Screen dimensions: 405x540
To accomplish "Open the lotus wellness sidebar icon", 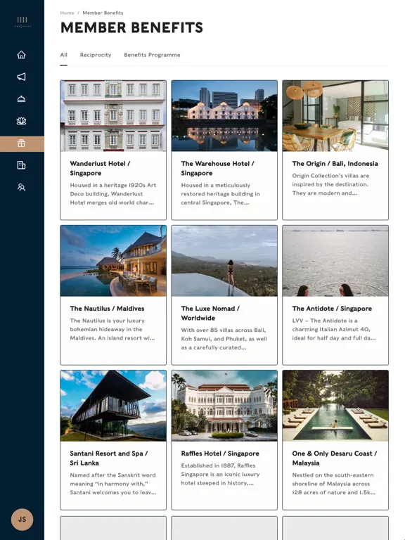I will [x=21, y=121].
